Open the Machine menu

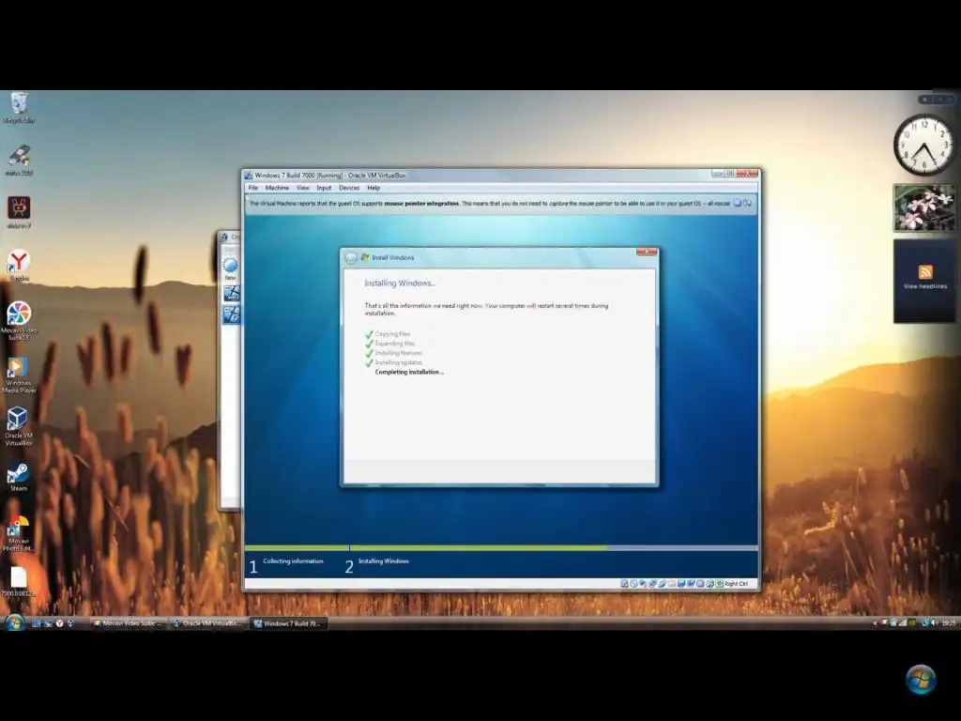277,188
